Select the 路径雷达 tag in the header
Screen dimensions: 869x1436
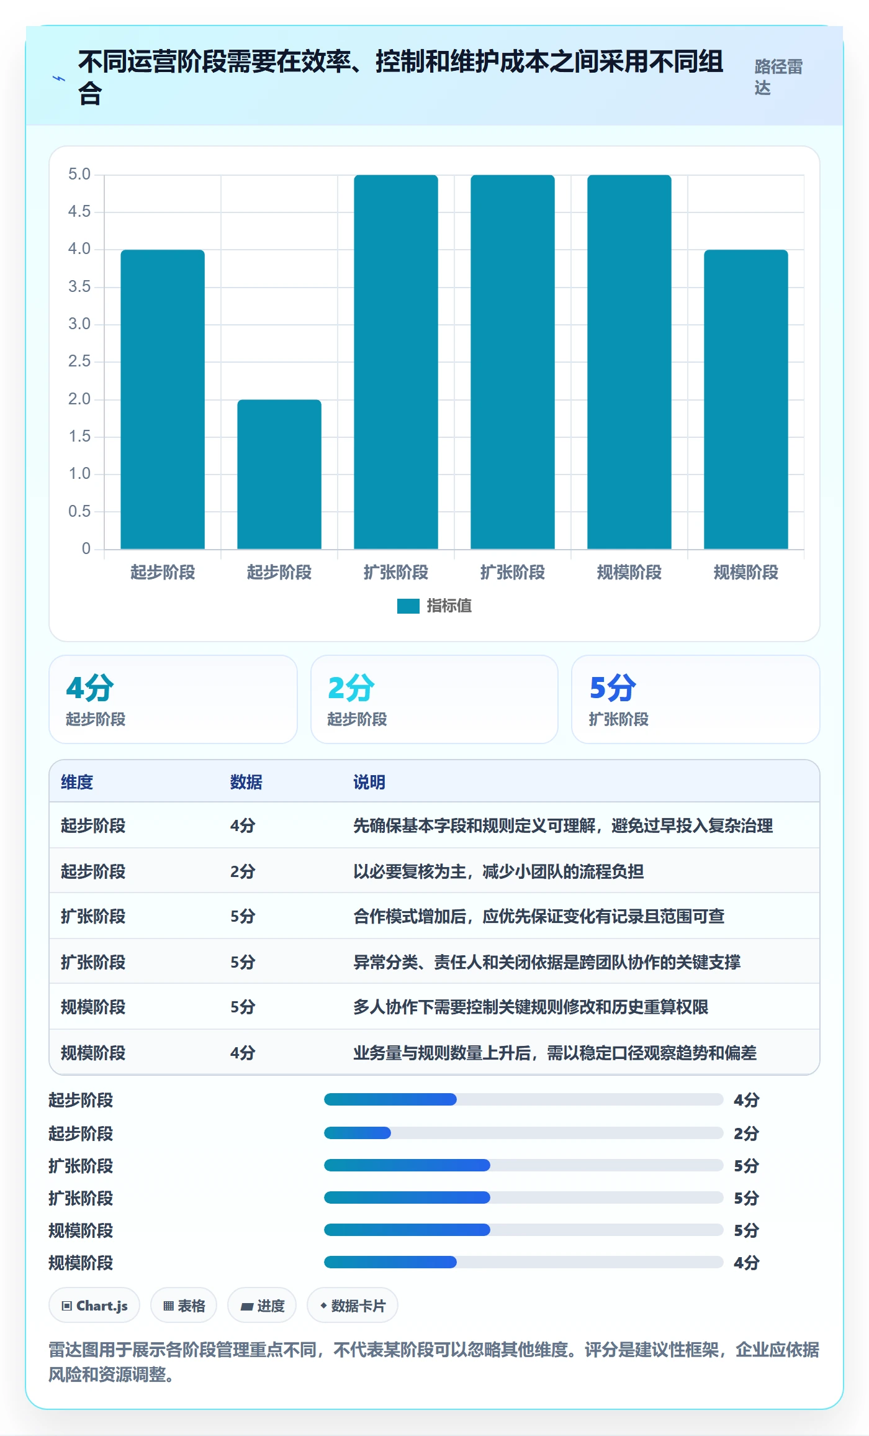778,77
